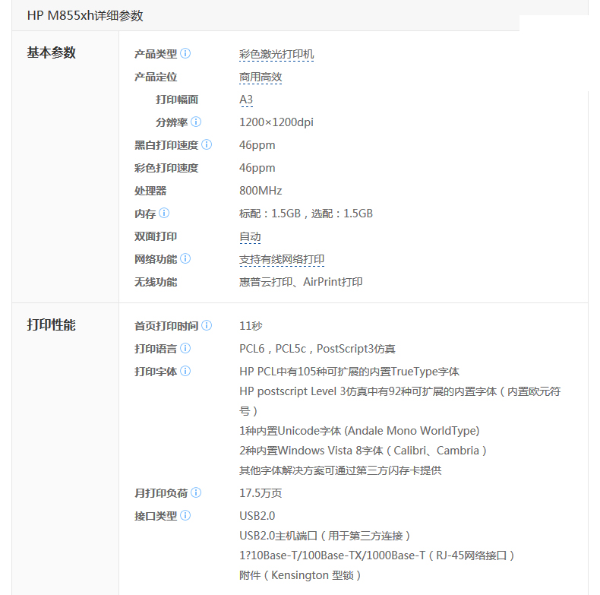Click info icon beside 打印字体
600x595 pixels.
pos(185,371)
